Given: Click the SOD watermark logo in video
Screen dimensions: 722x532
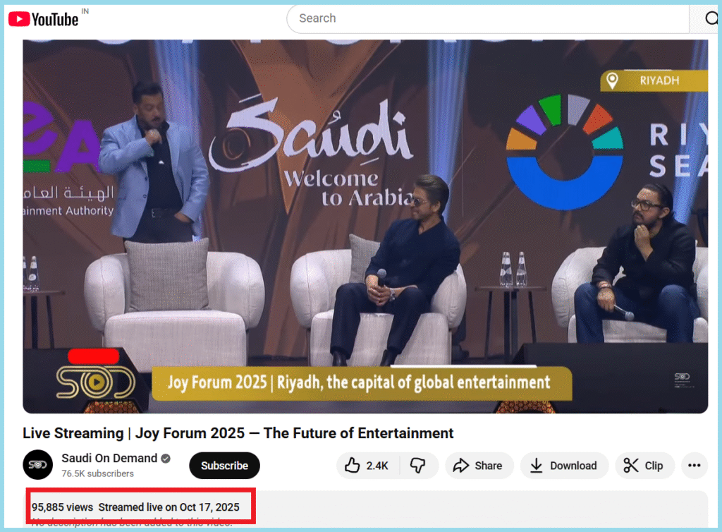Looking at the screenshot, I should tap(96, 382).
